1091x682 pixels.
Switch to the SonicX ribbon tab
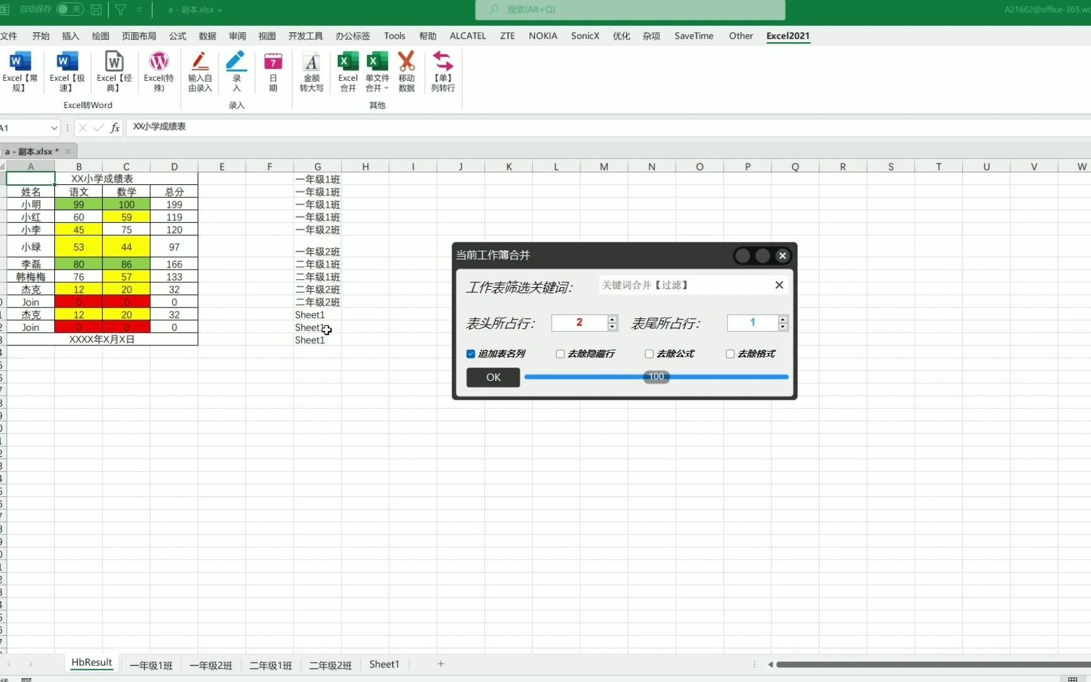pos(585,36)
